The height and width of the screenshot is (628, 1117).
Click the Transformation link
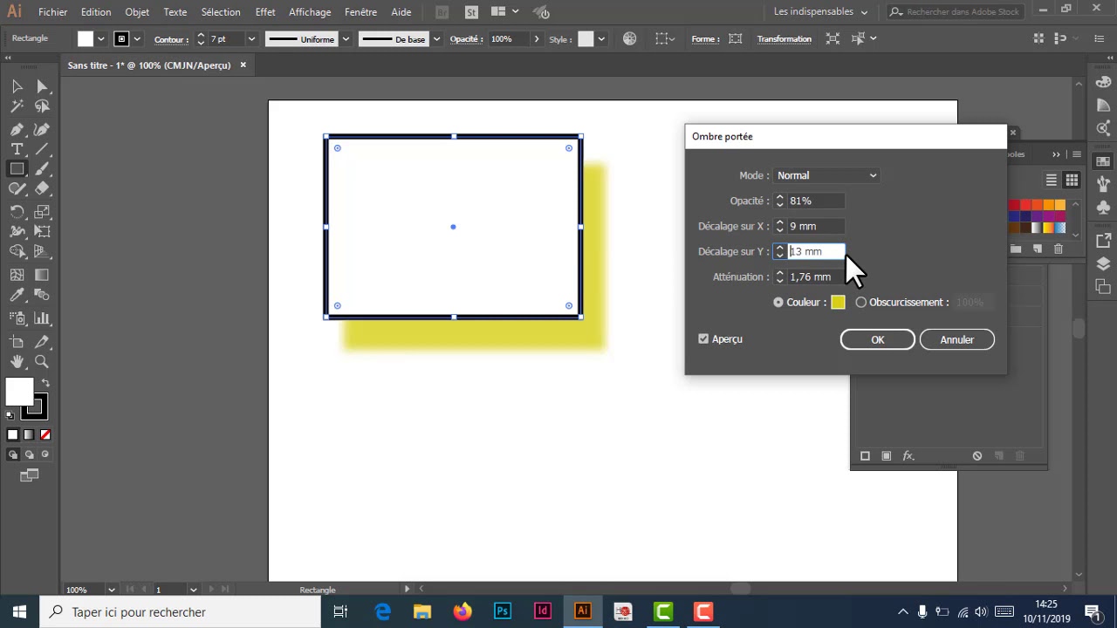(784, 39)
